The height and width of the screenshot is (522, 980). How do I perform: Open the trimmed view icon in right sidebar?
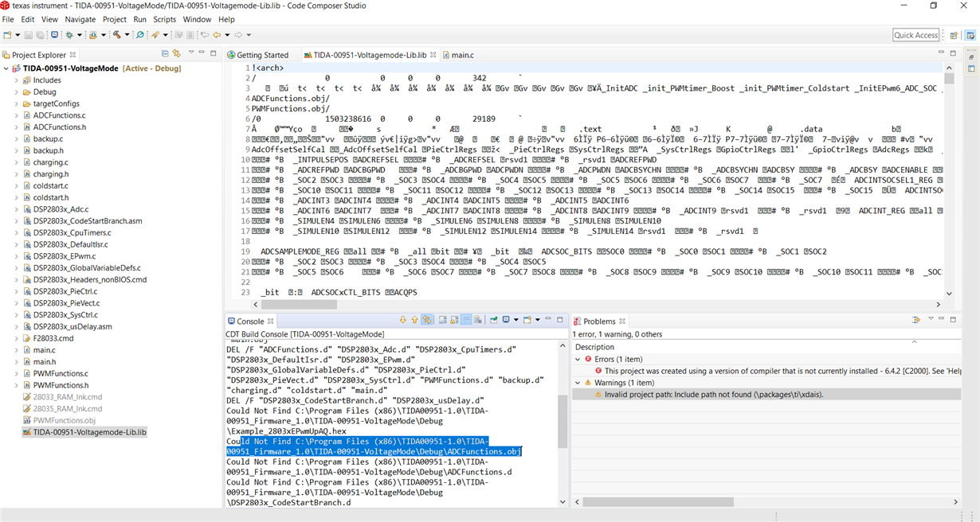971,69
